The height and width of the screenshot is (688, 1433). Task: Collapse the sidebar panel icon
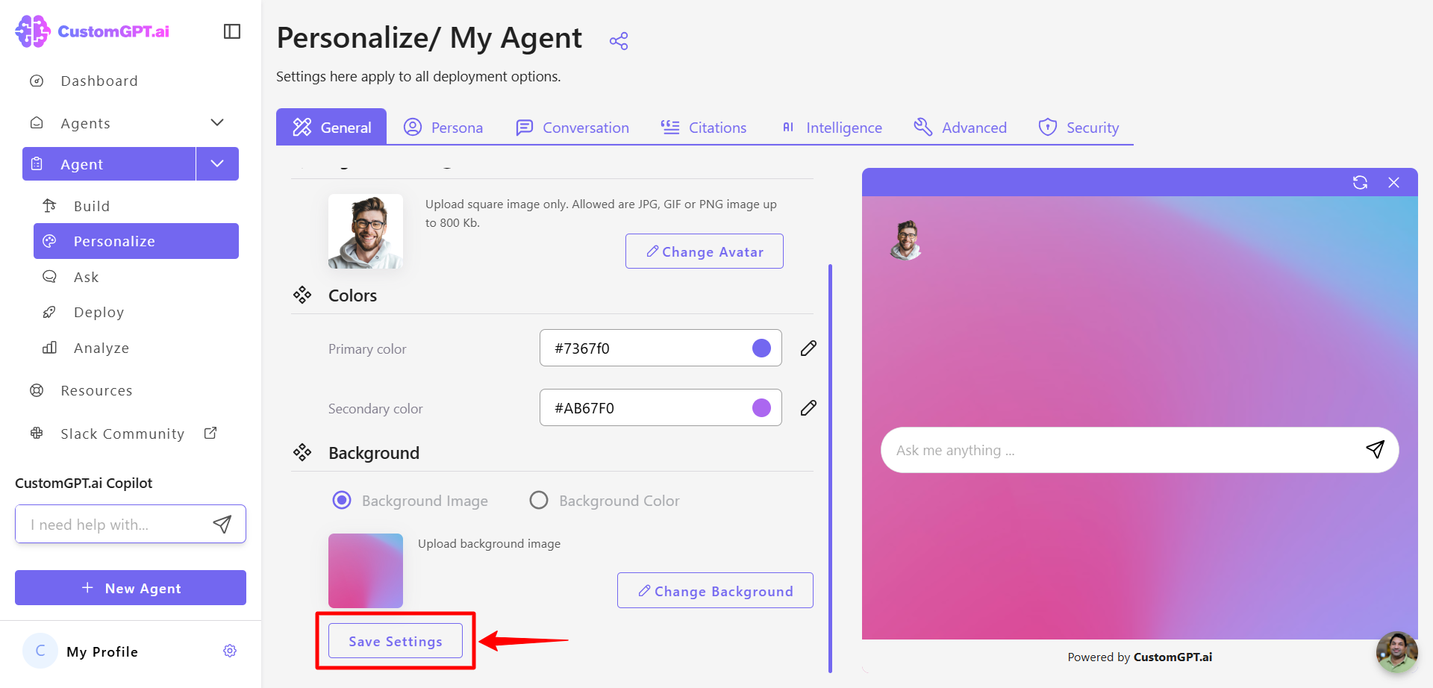232,31
